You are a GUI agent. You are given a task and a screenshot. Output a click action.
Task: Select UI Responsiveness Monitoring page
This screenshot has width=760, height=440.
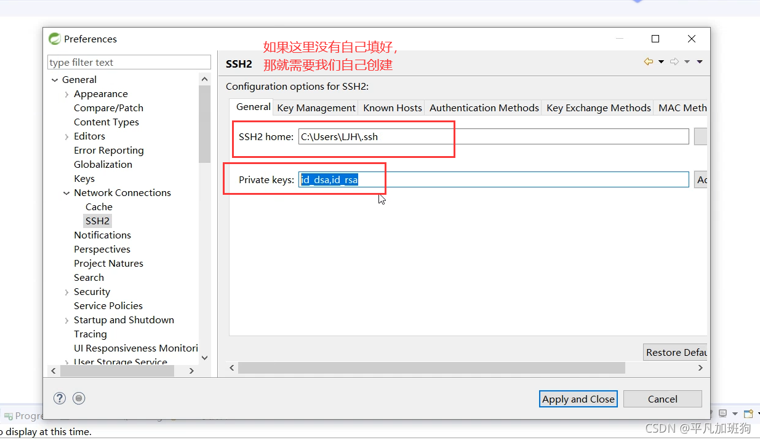tap(136, 348)
